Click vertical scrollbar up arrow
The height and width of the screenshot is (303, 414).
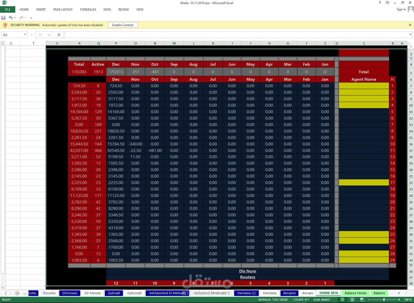pyautogui.click(x=3, y=43)
